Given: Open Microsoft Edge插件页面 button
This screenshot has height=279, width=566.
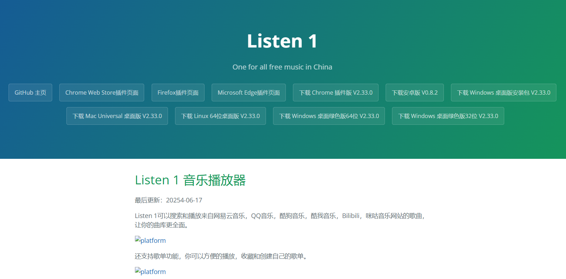Looking at the screenshot, I should 249,93.
